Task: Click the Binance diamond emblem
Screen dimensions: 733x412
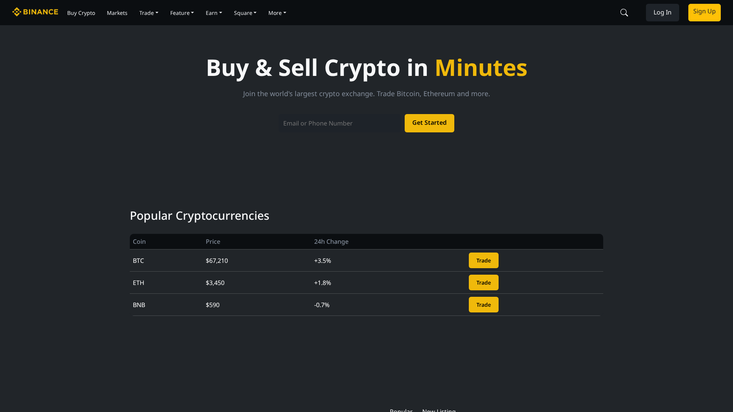Action: click(x=17, y=12)
